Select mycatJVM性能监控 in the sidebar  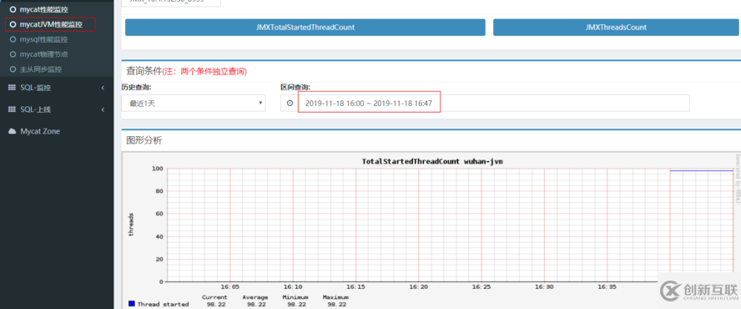point(51,24)
